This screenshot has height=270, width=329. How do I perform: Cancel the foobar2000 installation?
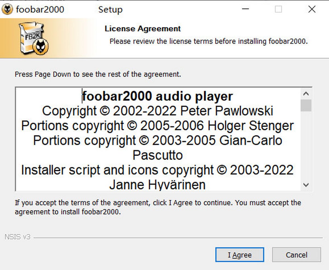click(x=296, y=255)
